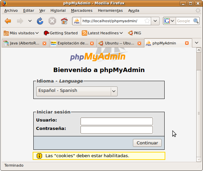The image size is (203, 171).
Task: Open the Herramientas menu
Action: coord(110,10)
